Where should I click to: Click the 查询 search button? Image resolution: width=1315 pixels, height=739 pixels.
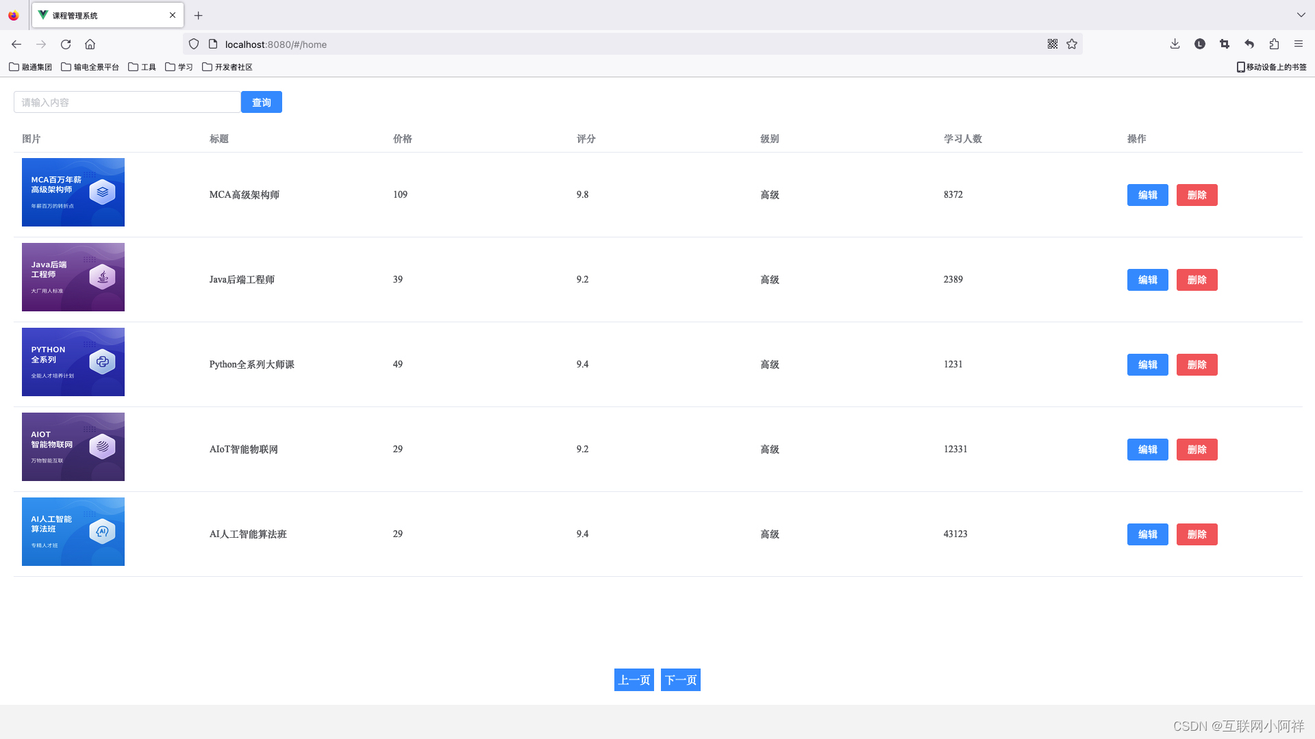(x=262, y=103)
